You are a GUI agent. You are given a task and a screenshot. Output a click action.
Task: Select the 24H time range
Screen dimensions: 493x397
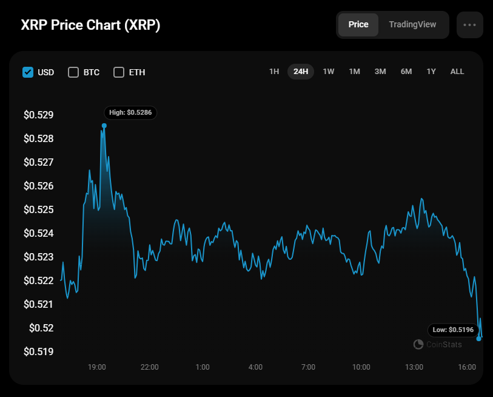coord(301,72)
